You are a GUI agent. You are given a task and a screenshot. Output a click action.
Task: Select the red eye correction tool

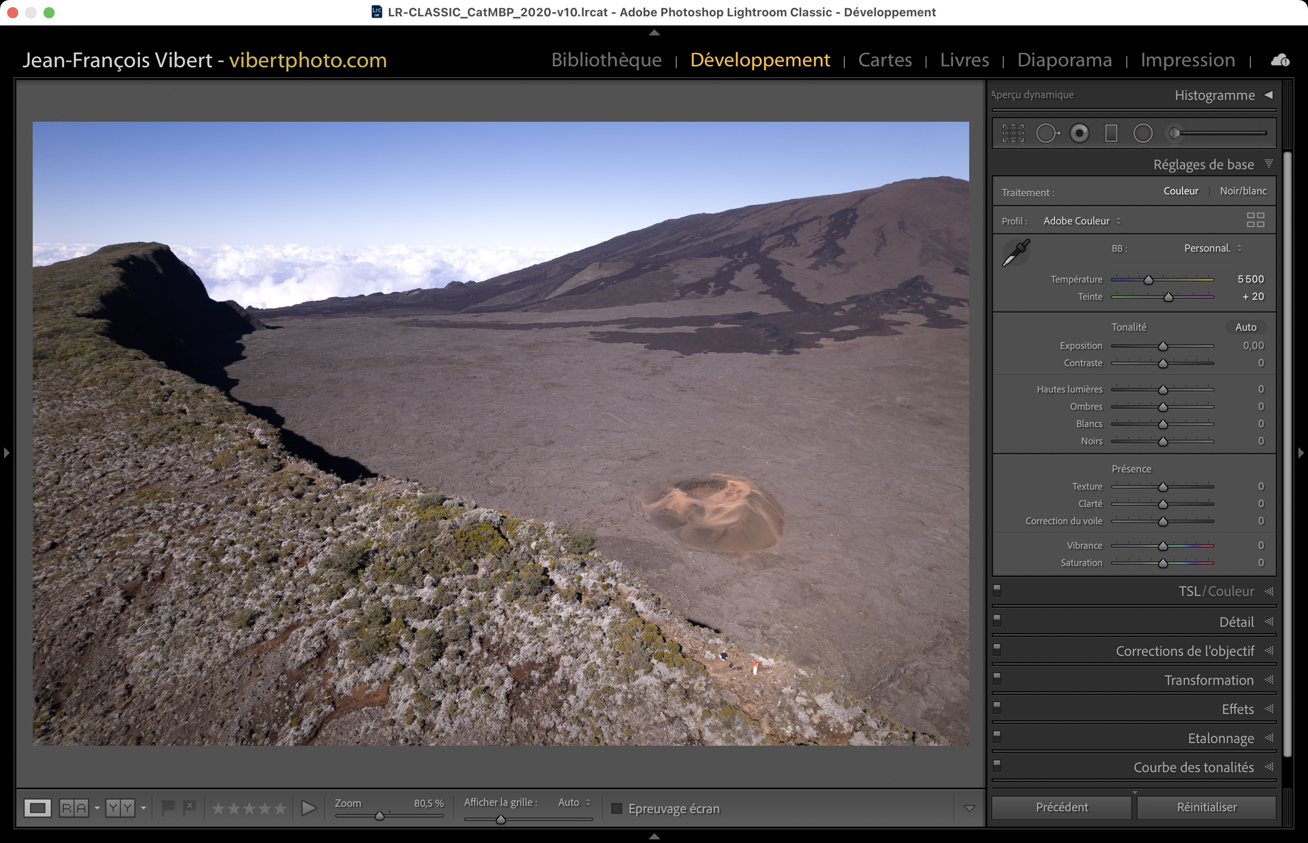(x=1079, y=133)
